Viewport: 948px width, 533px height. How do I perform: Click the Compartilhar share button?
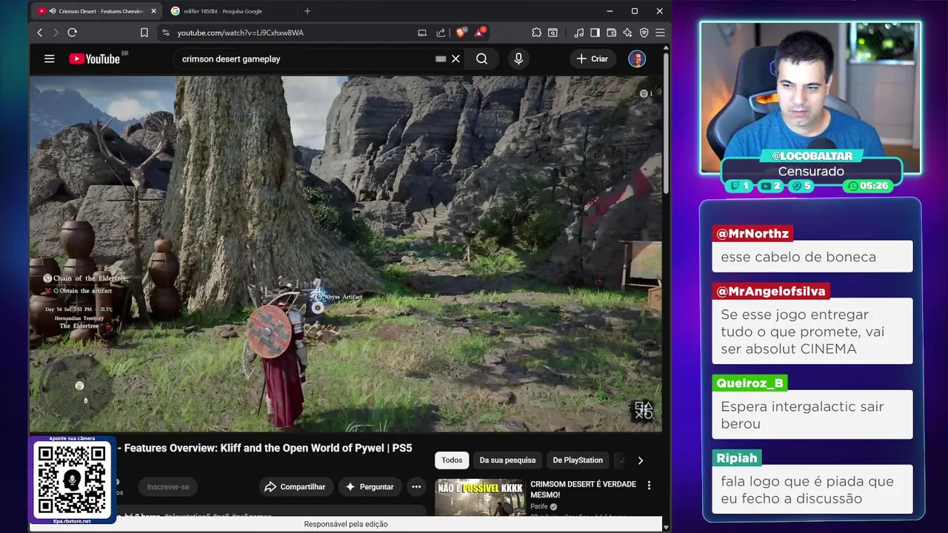tap(295, 486)
